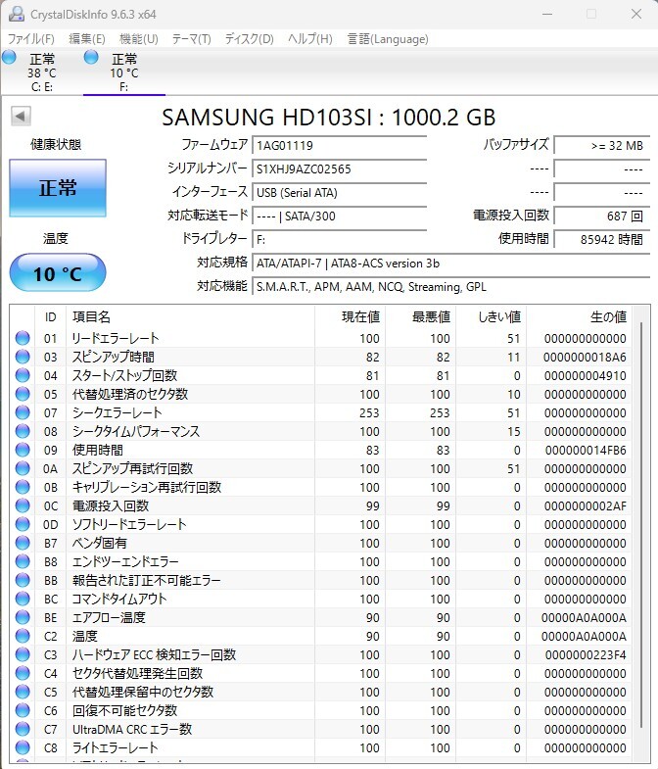This screenshot has width=658, height=769.
Task: Click the serial number field S1XHJ9AZC02565
Action: (x=340, y=169)
